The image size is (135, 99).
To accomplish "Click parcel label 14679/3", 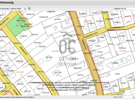I will tap(24, 36).
